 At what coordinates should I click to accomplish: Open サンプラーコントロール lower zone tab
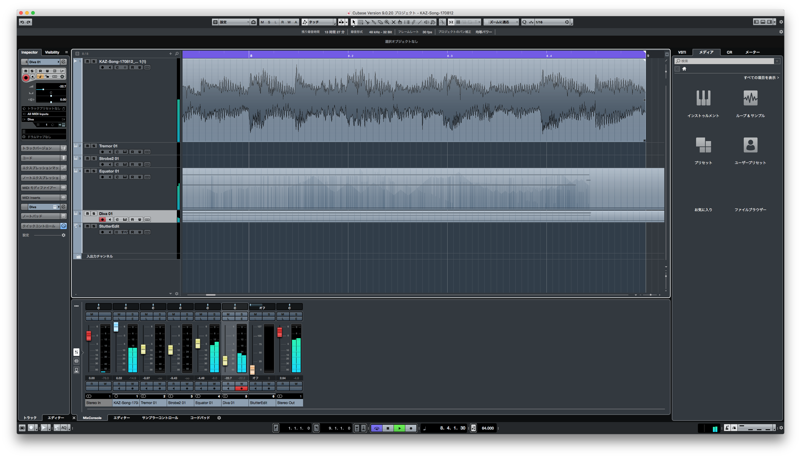(160, 418)
